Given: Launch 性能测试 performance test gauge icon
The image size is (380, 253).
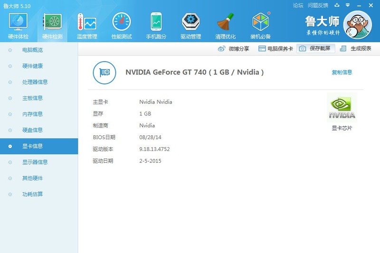Looking at the screenshot, I should [122, 22].
